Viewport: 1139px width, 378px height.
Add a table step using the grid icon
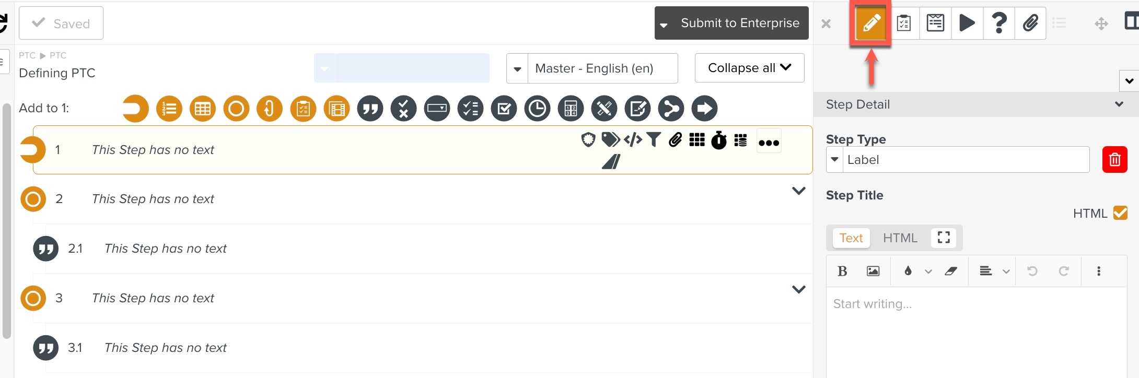click(203, 109)
